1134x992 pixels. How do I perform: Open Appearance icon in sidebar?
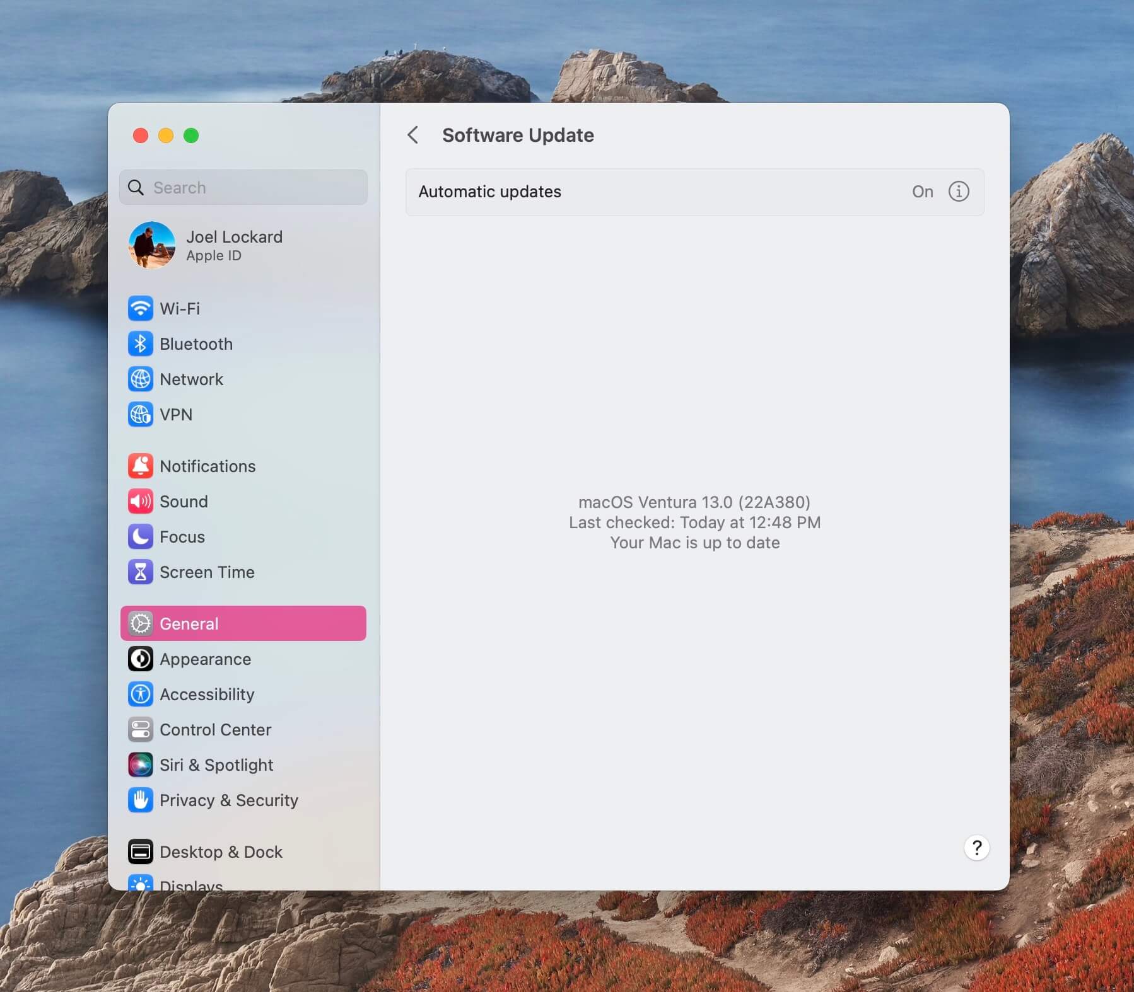pos(140,659)
